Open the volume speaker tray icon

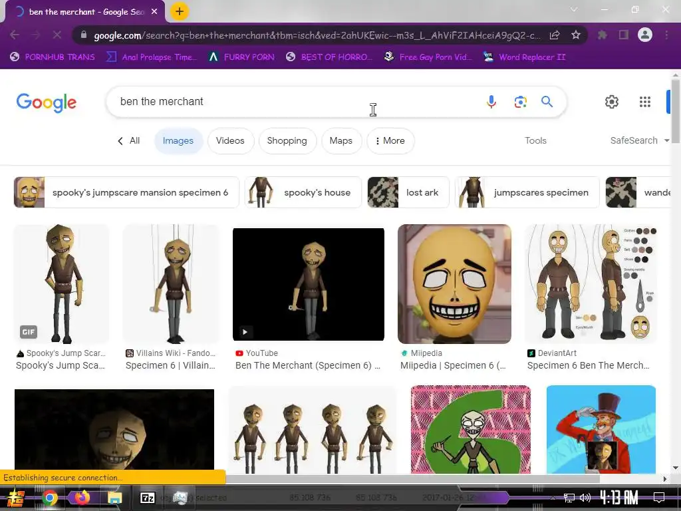(585, 498)
